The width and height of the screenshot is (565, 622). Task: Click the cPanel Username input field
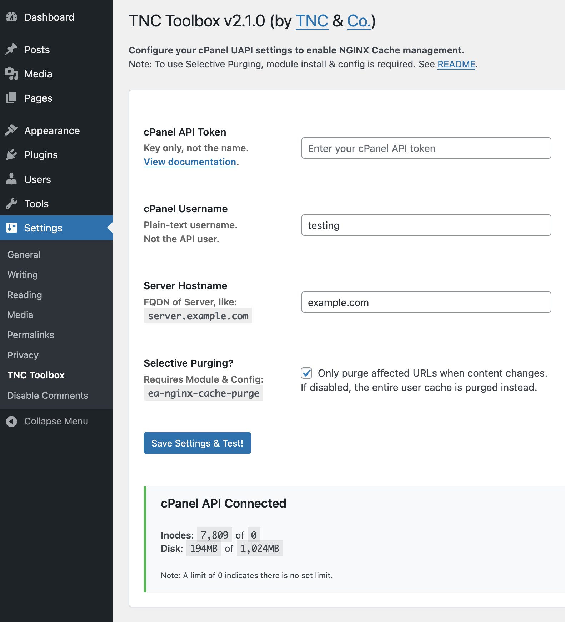(426, 225)
